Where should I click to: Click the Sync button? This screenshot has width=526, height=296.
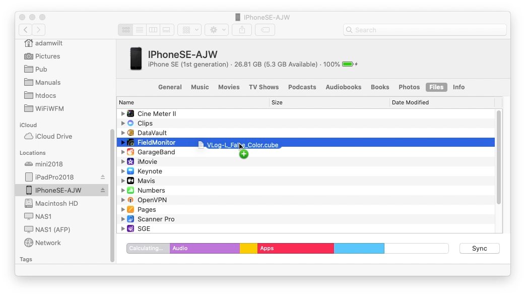(x=479, y=248)
